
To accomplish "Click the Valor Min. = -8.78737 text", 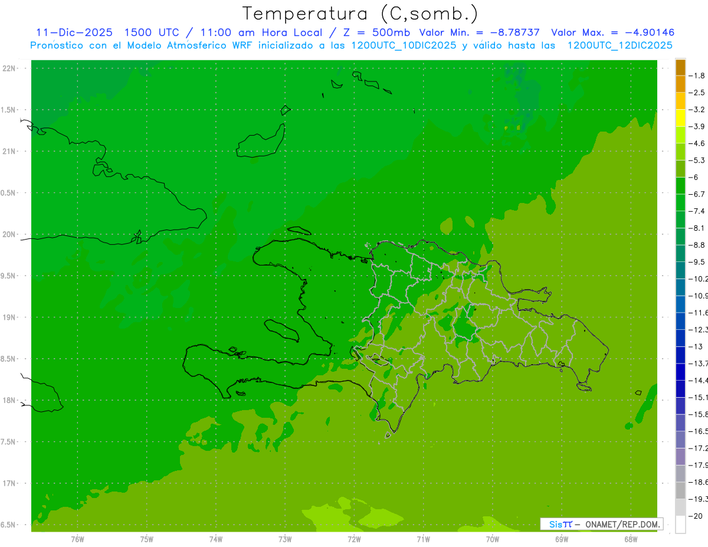I will click(x=479, y=32).
